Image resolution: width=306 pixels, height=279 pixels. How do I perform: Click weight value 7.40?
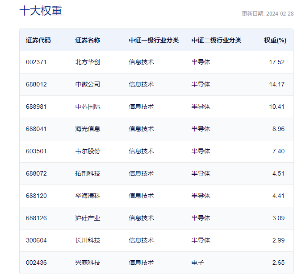point(278,151)
